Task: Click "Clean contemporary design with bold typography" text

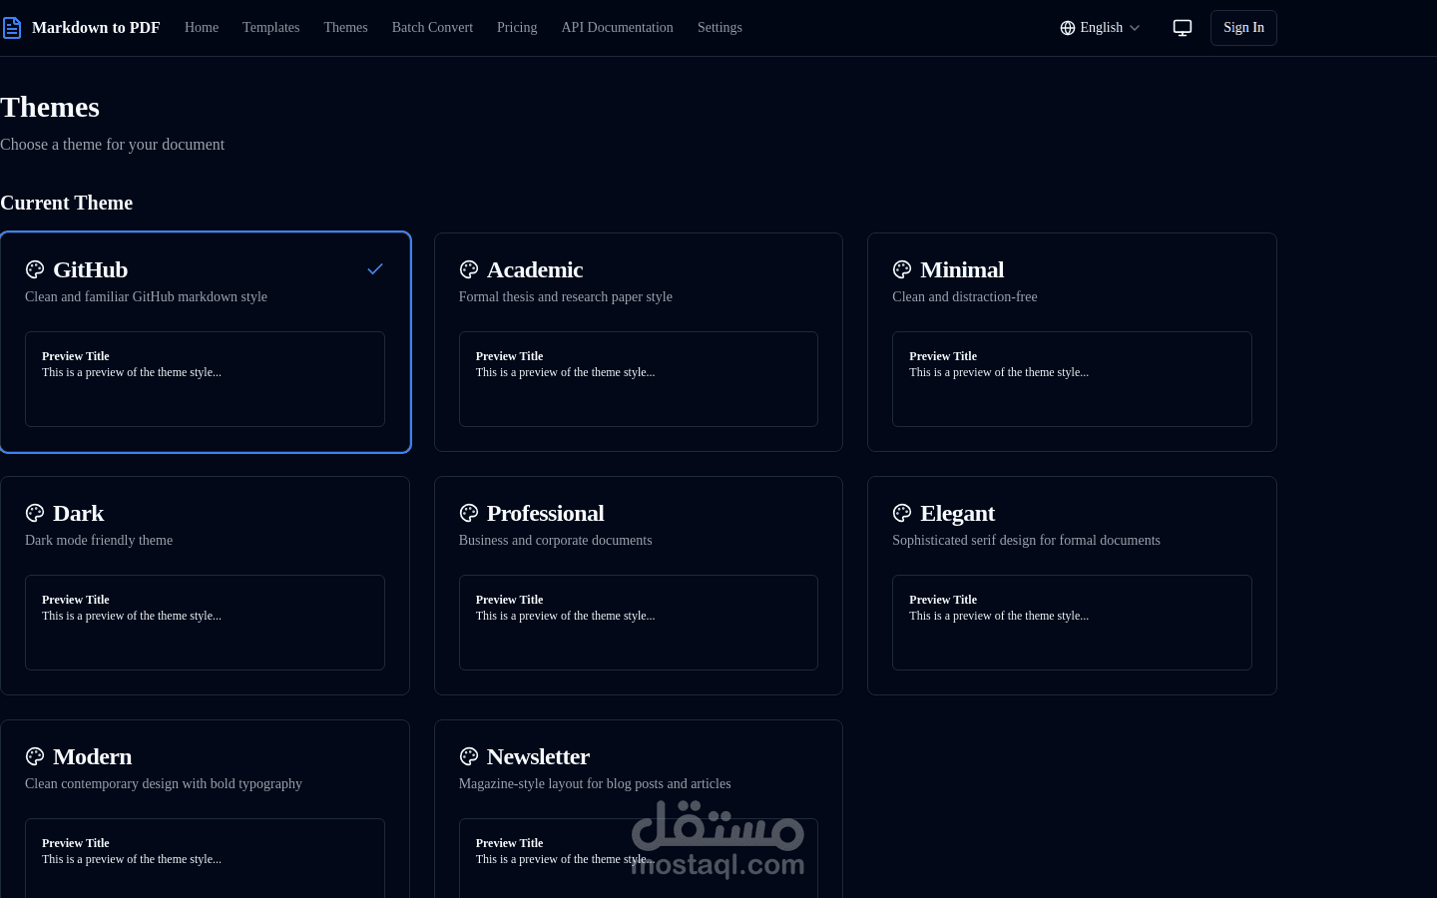Action: [164, 784]
